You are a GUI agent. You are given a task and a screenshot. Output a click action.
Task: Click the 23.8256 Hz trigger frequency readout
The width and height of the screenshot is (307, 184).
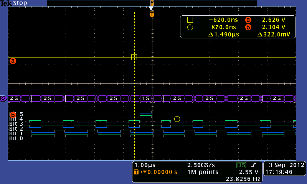[243, 179]
